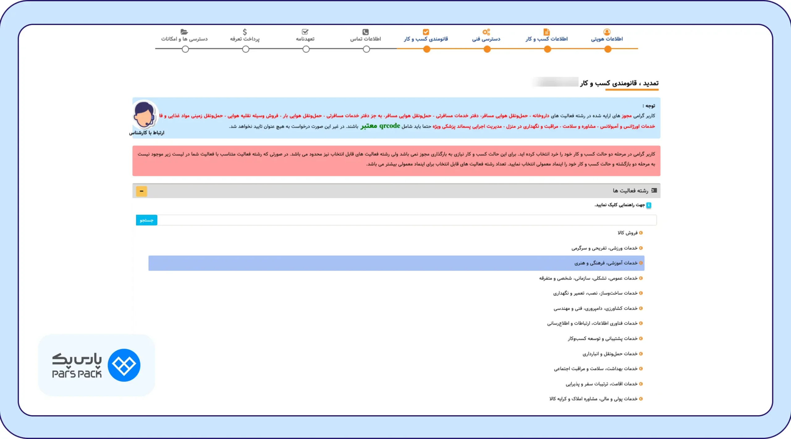The width and height of the screenshot is (791, 439).
Task: Select خدمات بهداشت، سلامت و مراقبت اجتماعی
Action: click(x=596, y=369)
